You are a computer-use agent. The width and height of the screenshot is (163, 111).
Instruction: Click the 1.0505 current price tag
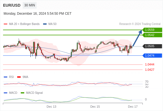click(152, 46)
